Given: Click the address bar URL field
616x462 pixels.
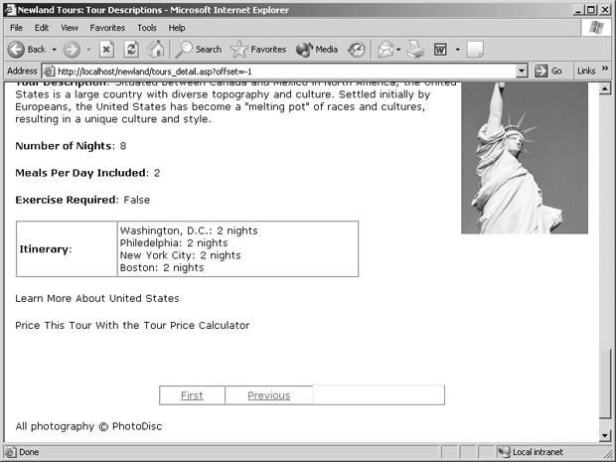Looking at the screenshot, I should click(x=286, y=72).
